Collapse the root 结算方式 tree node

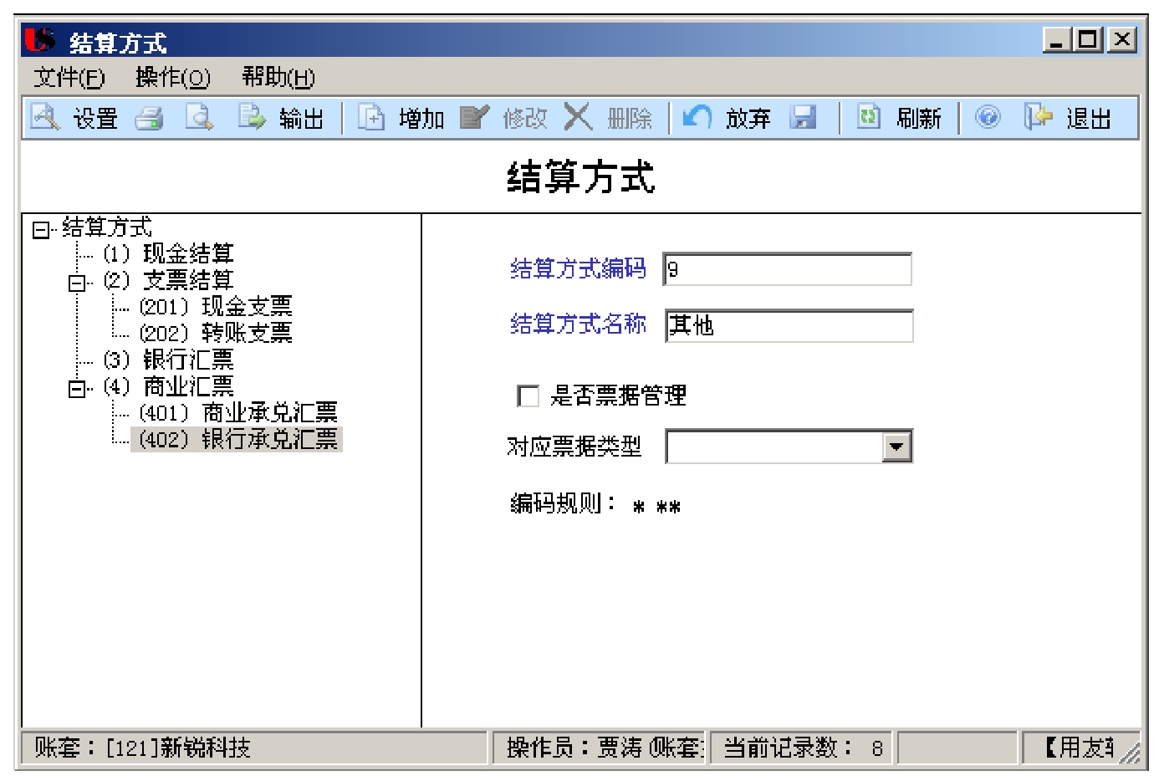tap(41, 229)
